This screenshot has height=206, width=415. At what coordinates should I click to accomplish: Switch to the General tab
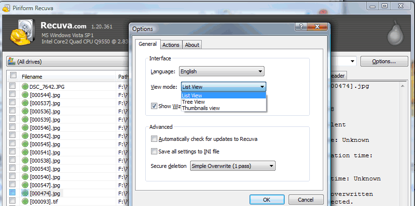(148, 44)
